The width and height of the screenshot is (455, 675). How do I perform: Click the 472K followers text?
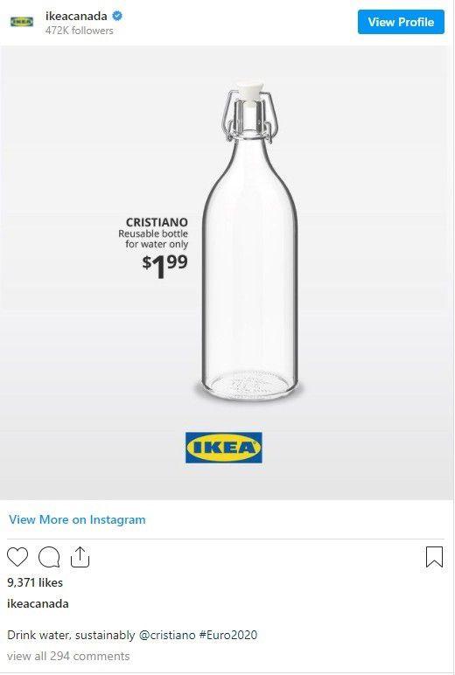tap(80, 31)
